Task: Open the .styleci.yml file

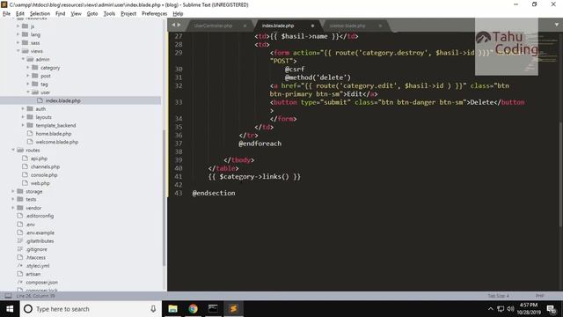Action: [37, 266]
